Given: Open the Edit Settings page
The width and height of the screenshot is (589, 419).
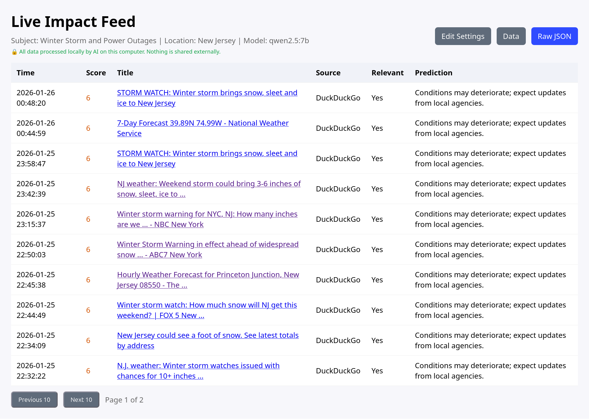Looking at the screenshot, I should pos(463,36).
